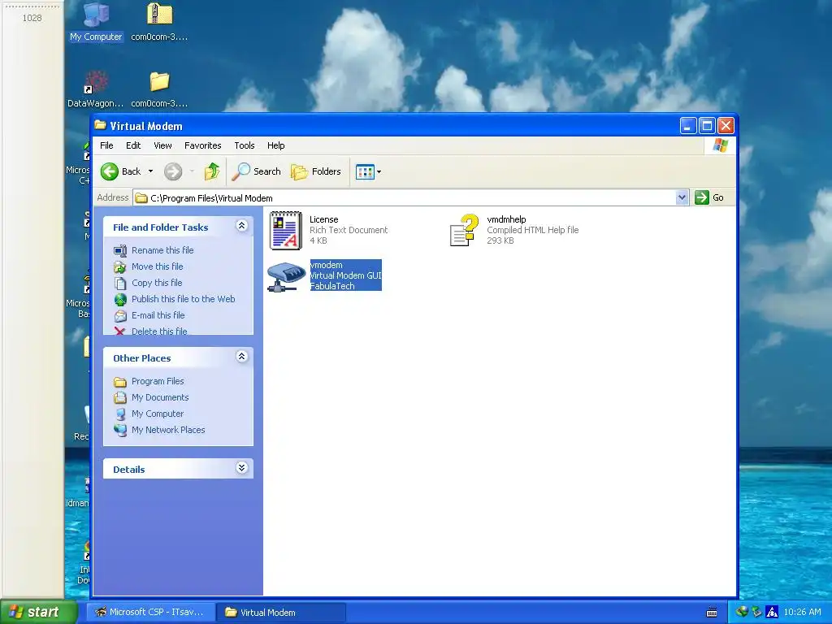Click the vmdmhelp file name
This screenshot has height=624, width=832.
click(x=507, y=219)
